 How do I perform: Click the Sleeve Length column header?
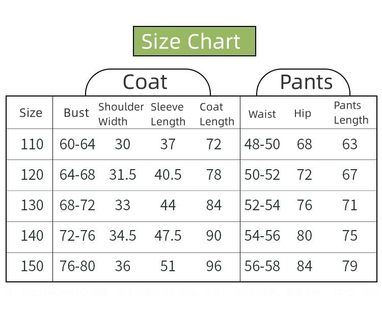(168, 114)
